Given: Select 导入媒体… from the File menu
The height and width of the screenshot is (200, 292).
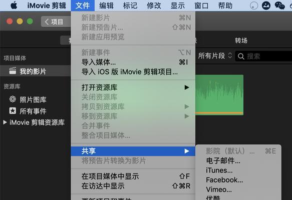Looking at the screenshot, I should [x=133, y=62].
